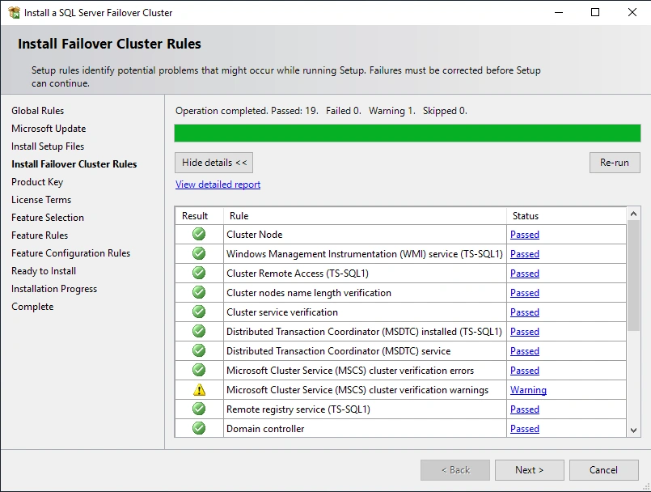651x492 pixels.
Task: Open Passed status for Cluster service verification
Action: point(525,312)
